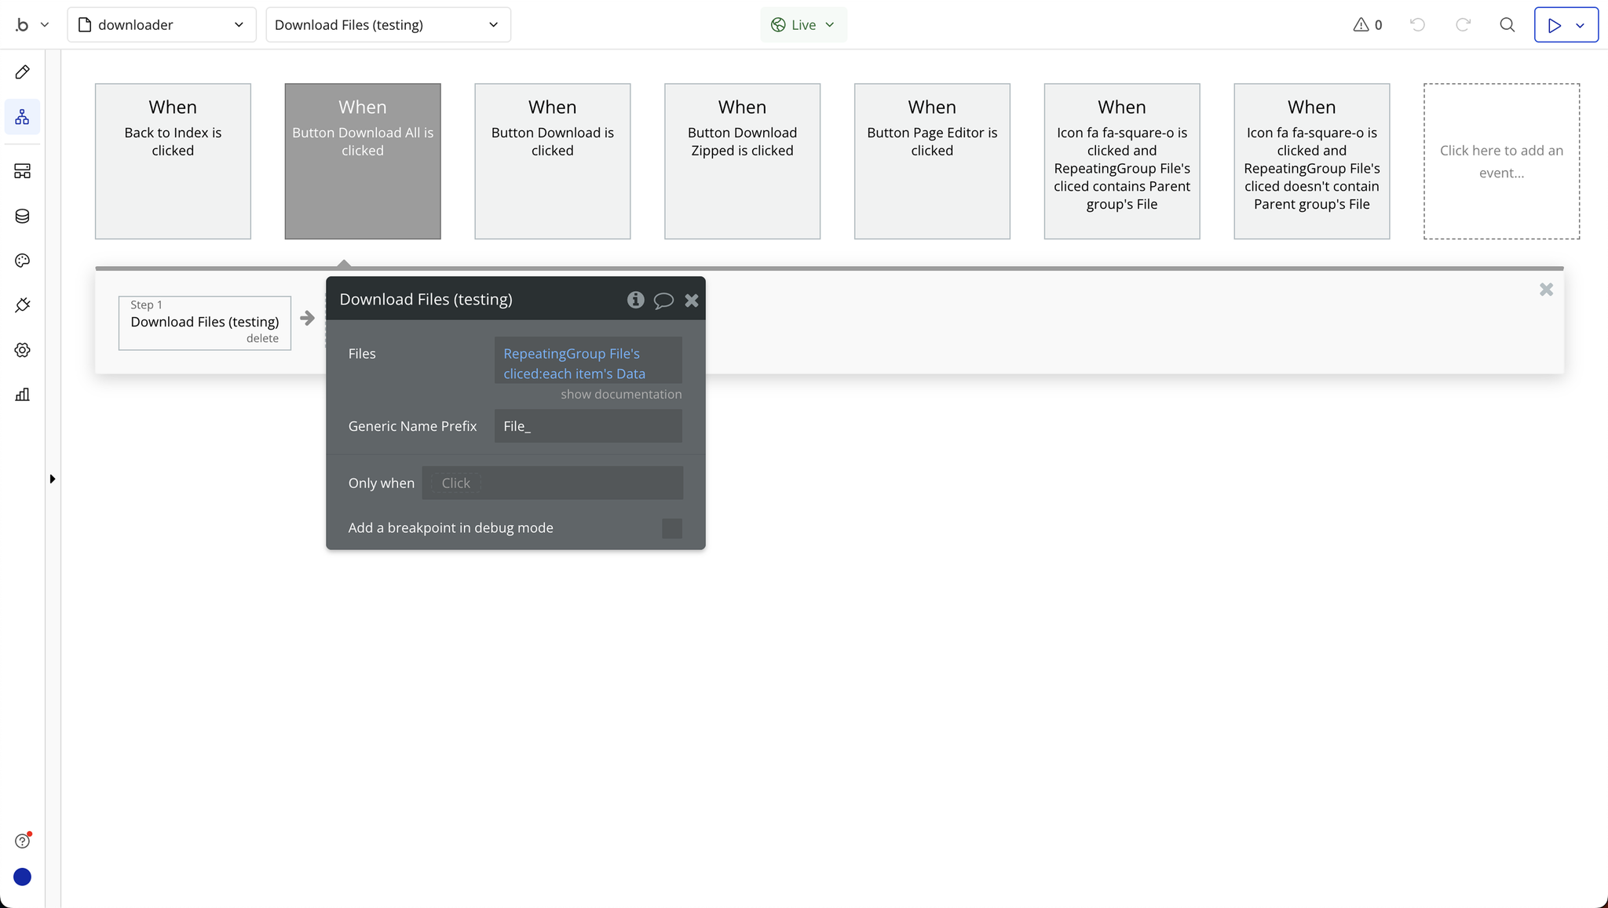Open the Download Files (testing) element dropdown
The height and width of the screenshot is (908, 1608).
coord(388,25)
